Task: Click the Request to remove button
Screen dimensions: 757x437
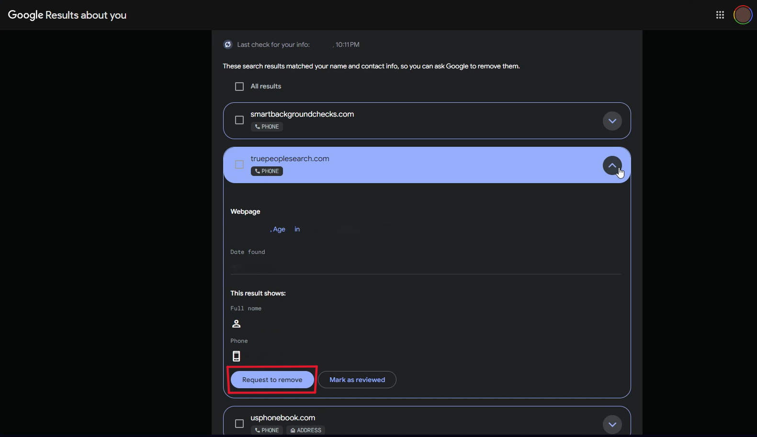Action: tap(272, 380)
